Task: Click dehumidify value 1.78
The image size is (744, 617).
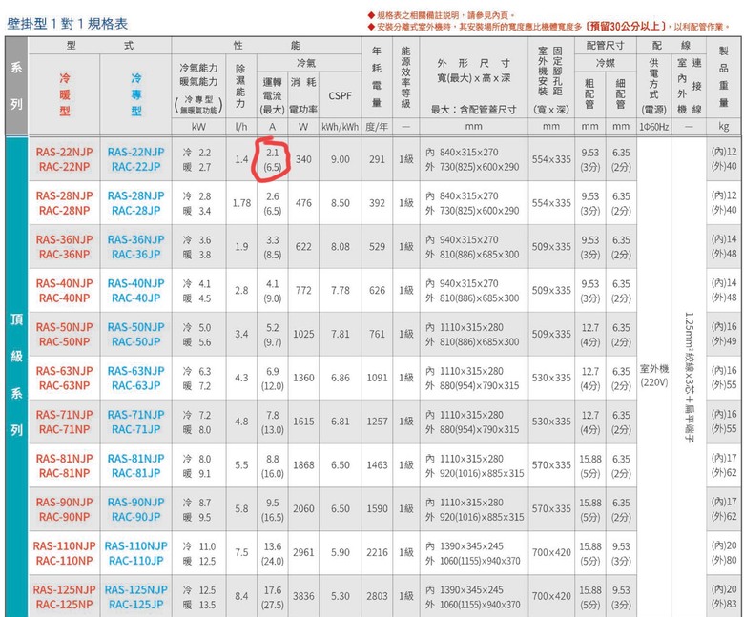Action: pos(241,203)
